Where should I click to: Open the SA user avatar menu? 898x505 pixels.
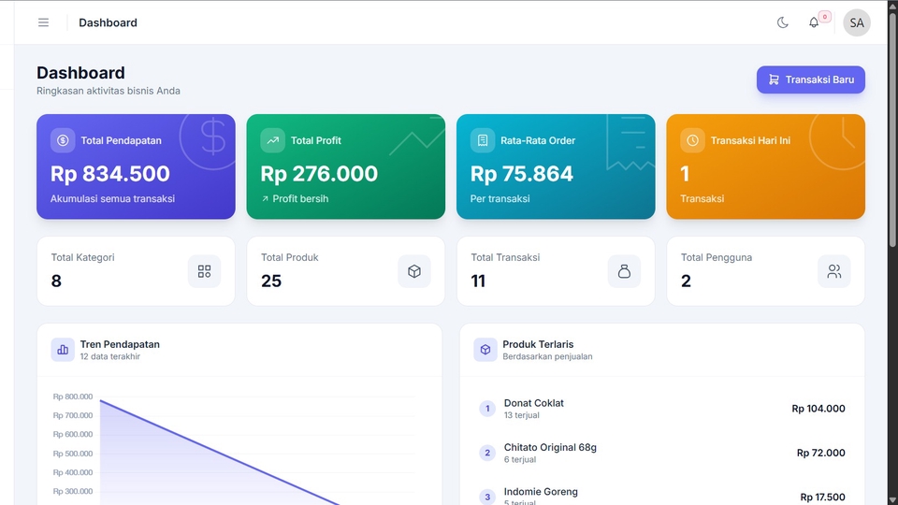pyautogui.click(x=857, y=22)
